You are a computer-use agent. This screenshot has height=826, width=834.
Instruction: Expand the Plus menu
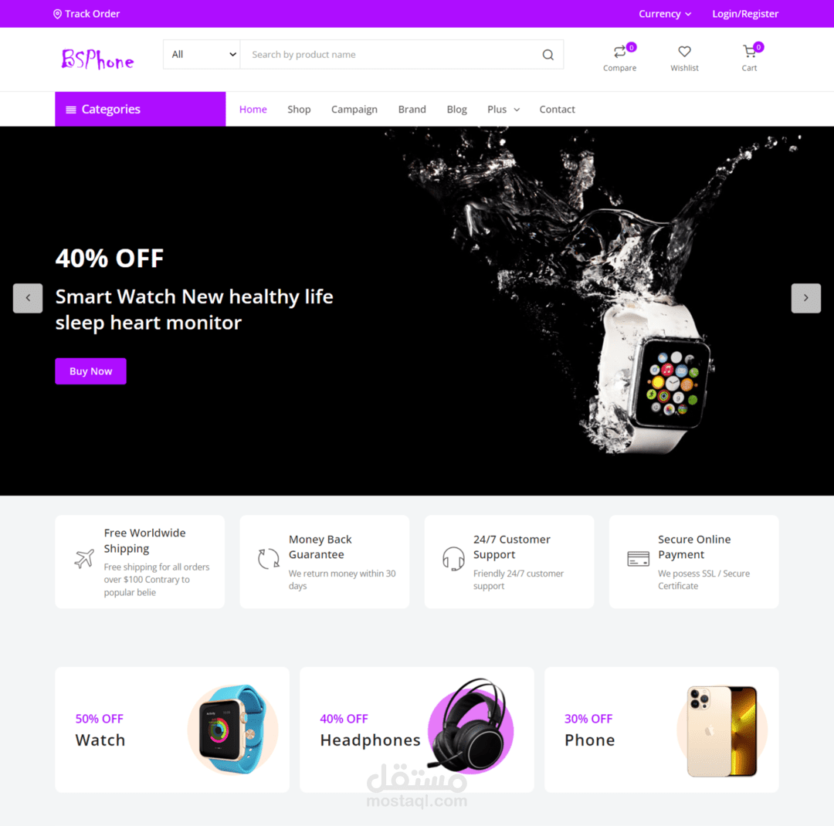point(503,109)
